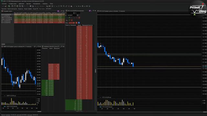This screenshot has height=116, width=207.
Task: Open the Расширения menu
Action: [37, 4]
